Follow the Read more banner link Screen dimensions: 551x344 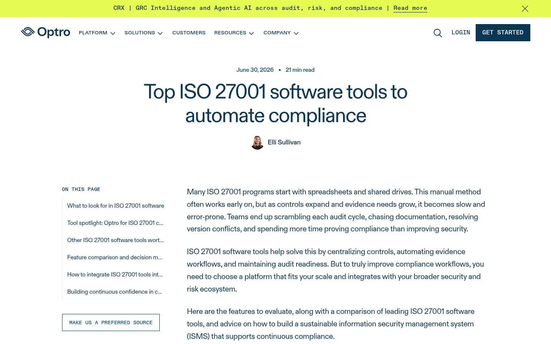pos(410,8)
